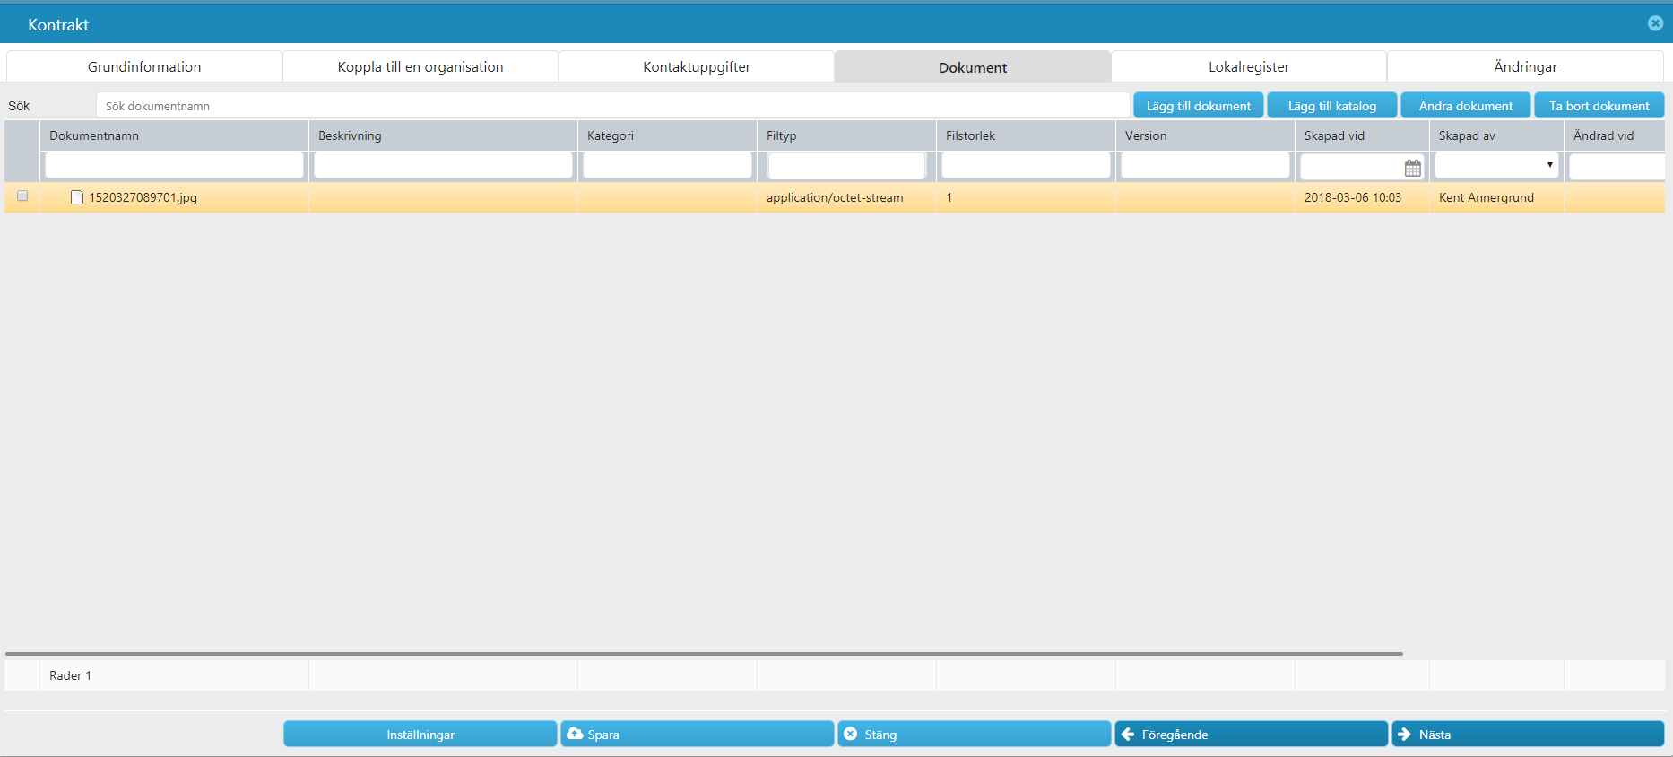This screenshot has width=1673, height=757.
Task: Click the Kent Annergrund cell
Action: [x=1497, y=197]
